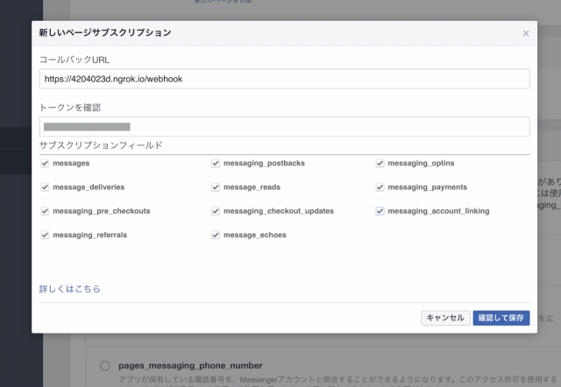Toggle the messaging_optins checkbox
The width and height of the screenshot is (561, 387).
click(380, 164)
